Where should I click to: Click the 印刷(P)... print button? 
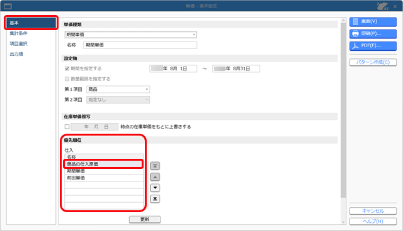(x=373, y=33)
